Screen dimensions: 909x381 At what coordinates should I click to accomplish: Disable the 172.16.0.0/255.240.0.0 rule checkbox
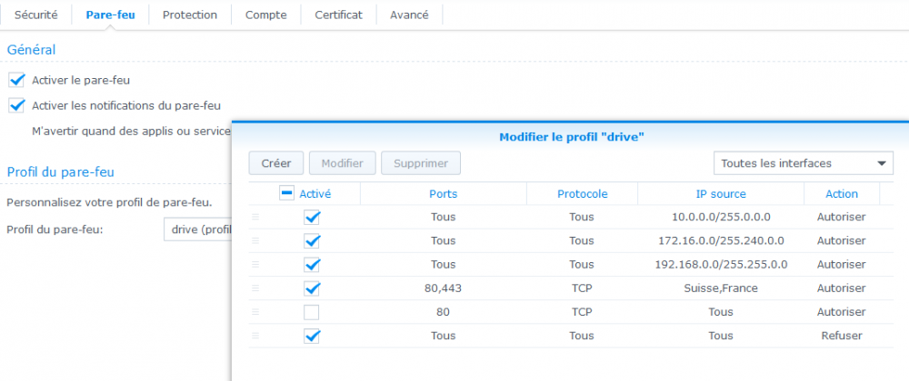point(311,241)
